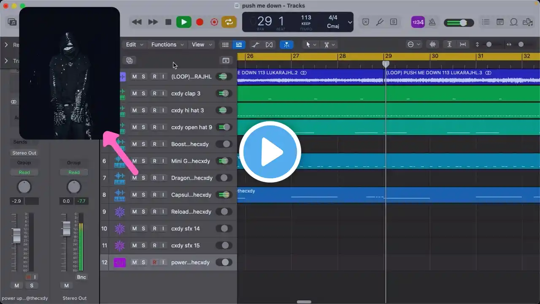Select the highlighted track list view button
Viewport: 540px width, 304px height.
tap(239, 44)
